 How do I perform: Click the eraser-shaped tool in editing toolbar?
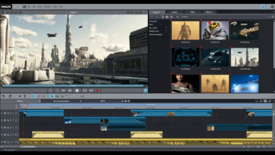pos(75,96)
